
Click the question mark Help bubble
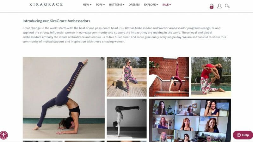243,135
